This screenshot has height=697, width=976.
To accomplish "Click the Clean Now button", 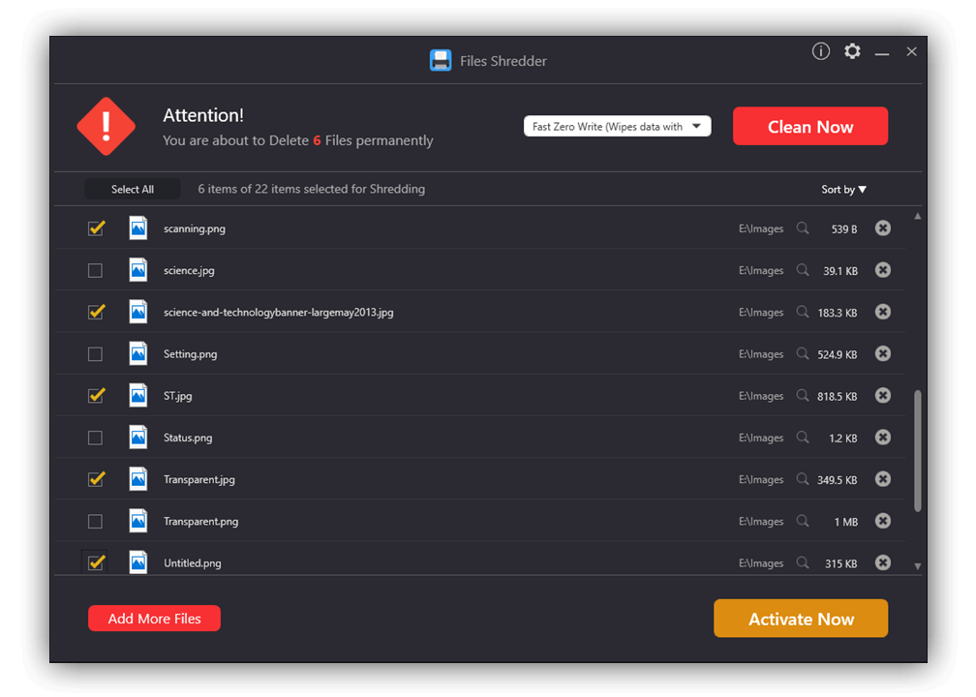I will point(809,126).
